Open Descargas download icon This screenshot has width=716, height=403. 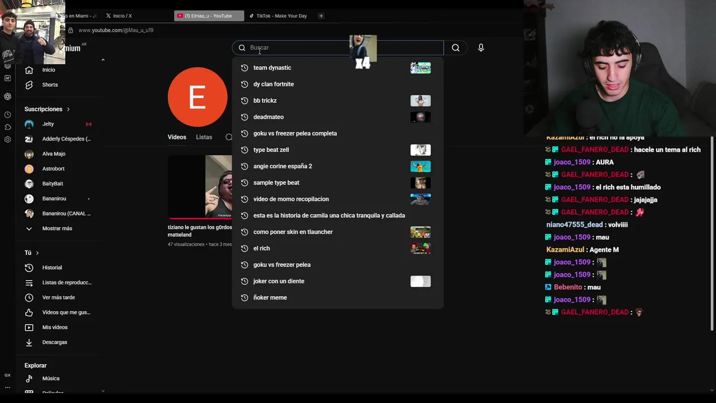[x=29, y=343]
